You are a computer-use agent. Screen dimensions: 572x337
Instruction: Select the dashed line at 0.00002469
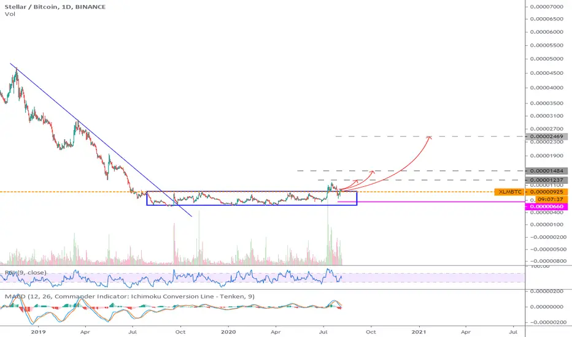click(430, 137)
